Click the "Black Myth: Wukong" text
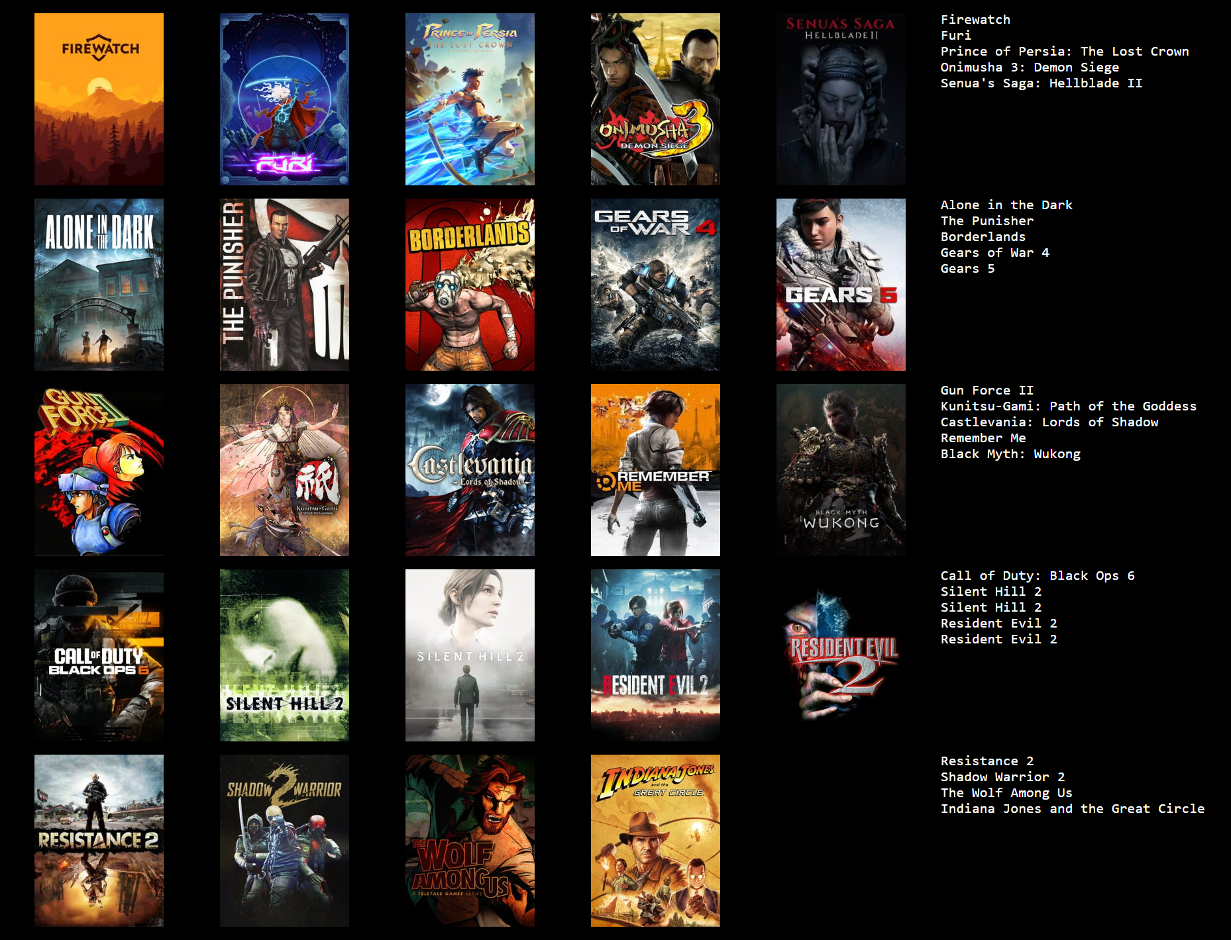This screenshot has height=940, width=1231. coord(1010,454)
